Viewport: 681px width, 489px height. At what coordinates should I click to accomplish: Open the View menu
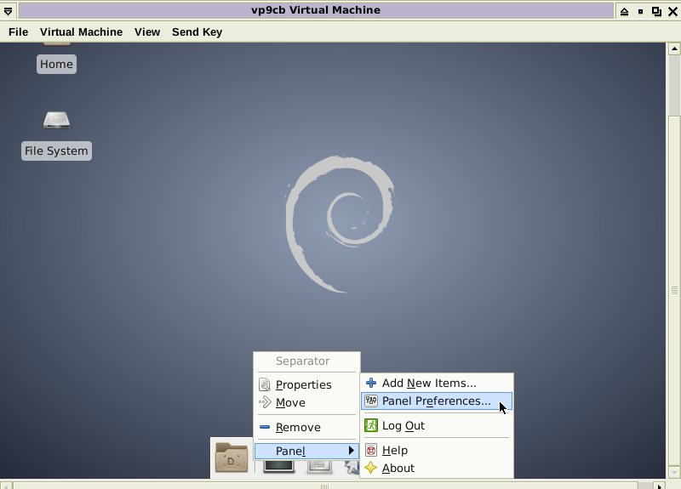[147, 32]
